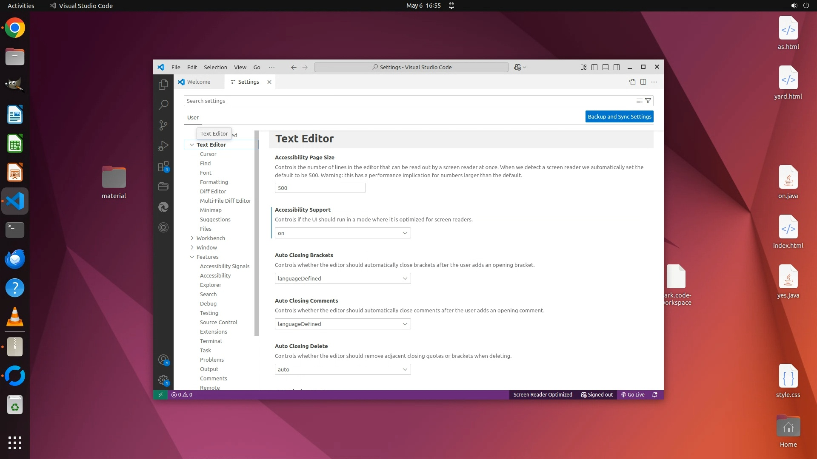Toggle the primary side bar layout icon
The image size is (817, 459).
594,67
